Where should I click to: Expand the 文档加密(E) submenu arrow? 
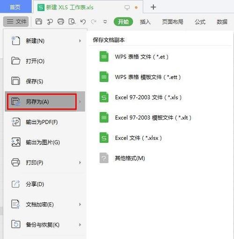[80, 204]
